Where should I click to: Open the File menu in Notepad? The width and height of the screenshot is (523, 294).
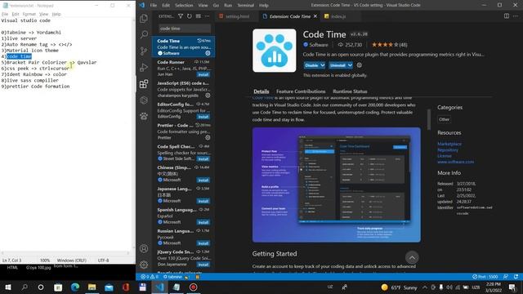point(5,14)
